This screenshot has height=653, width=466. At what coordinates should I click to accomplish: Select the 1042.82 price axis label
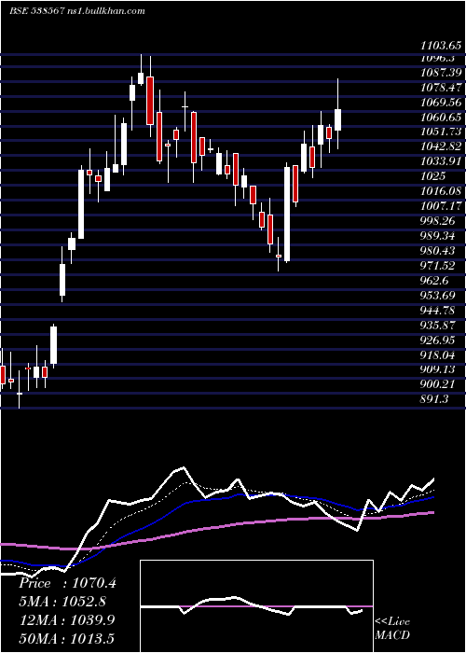point(441,146)
